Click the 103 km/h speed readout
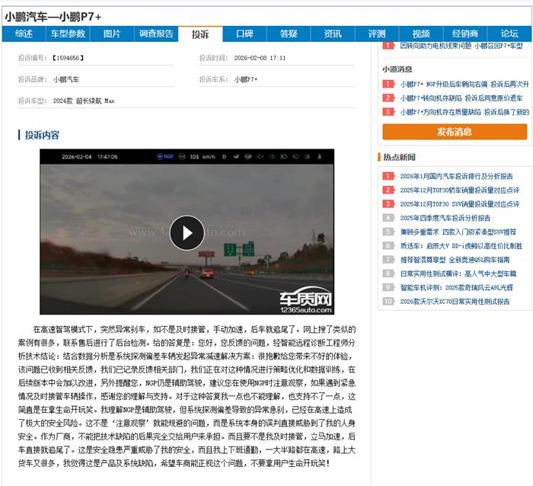This screenshot has width=533, height=486. 203,157
